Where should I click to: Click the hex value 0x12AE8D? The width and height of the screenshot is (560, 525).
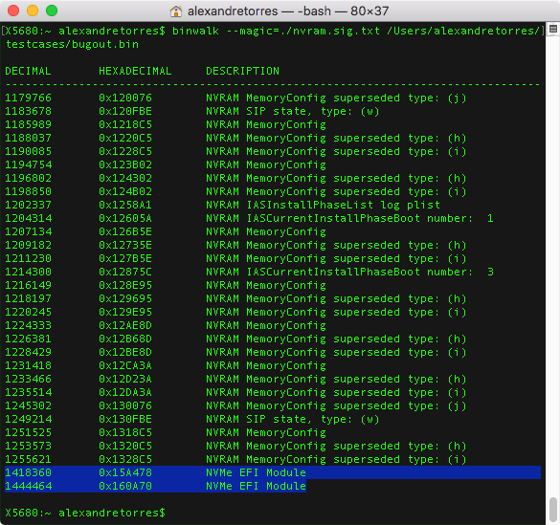click(x=125, y=325)
